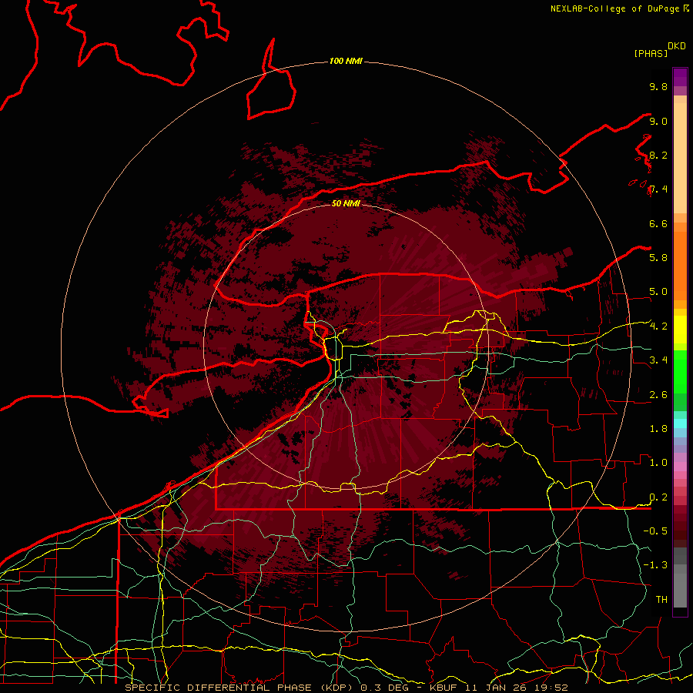The height and width of the screenshot is (693, 693).
Task: Click the 0.2 scale value
Action: pyautogui.click(x=658, y=497)
